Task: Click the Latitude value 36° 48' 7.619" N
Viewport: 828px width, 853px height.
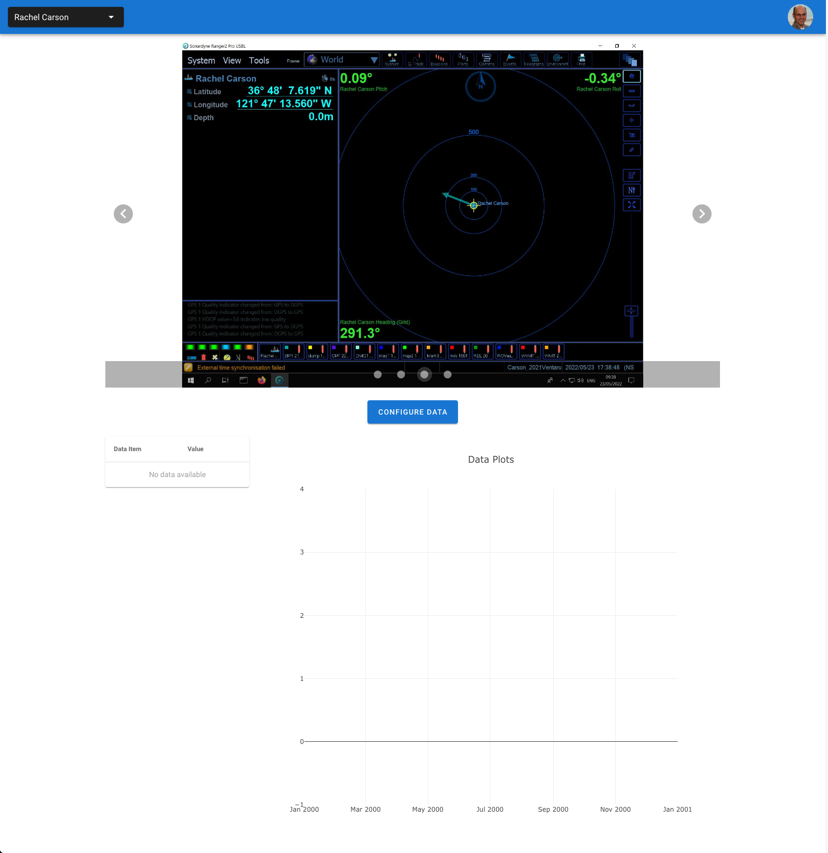Action: (x=290, y=91)
